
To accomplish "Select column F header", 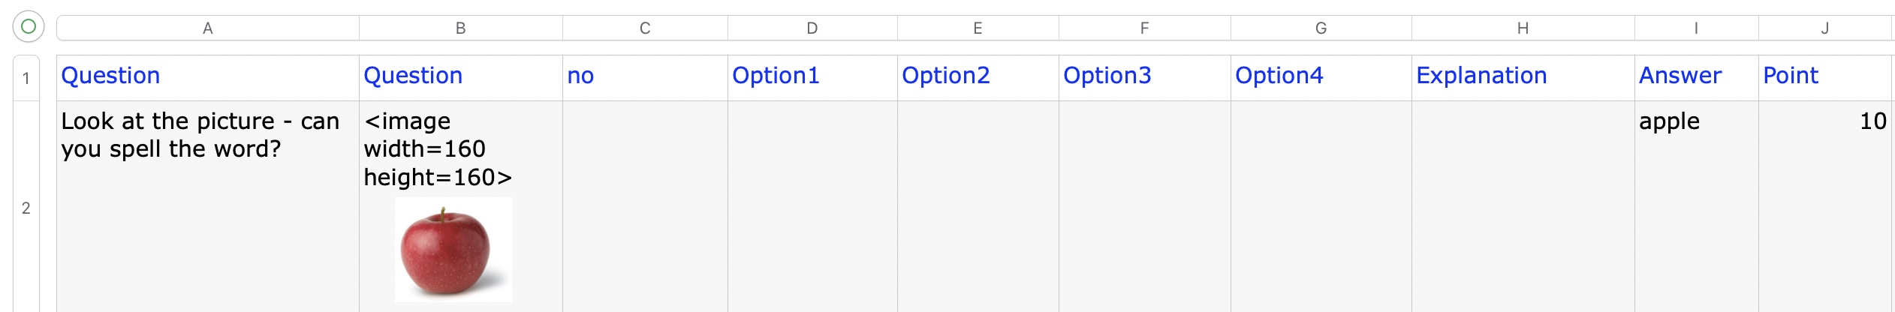I will coord(1144,28).
